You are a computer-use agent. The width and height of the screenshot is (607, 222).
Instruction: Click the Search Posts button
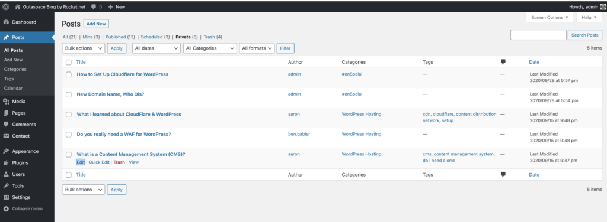585,35
